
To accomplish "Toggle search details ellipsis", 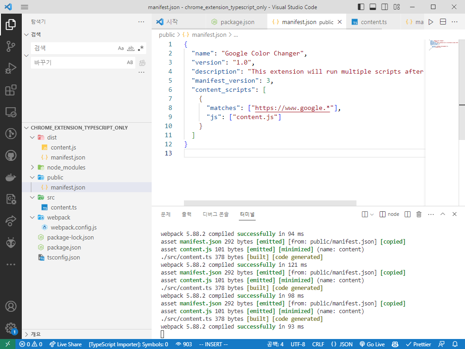I will pyautogui.click(x=142, y=72).
